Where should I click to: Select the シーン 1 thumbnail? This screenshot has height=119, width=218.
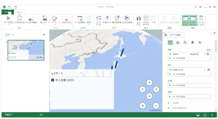(x=26, y=50)
